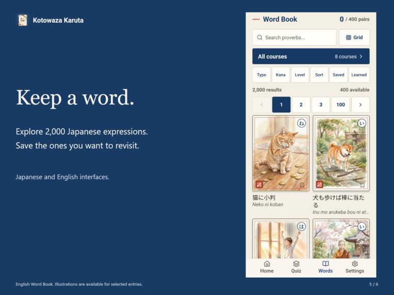Switch layout with the Grid button
The height and width of the screenshot is (295, 394).
click(x=354, y=38)
